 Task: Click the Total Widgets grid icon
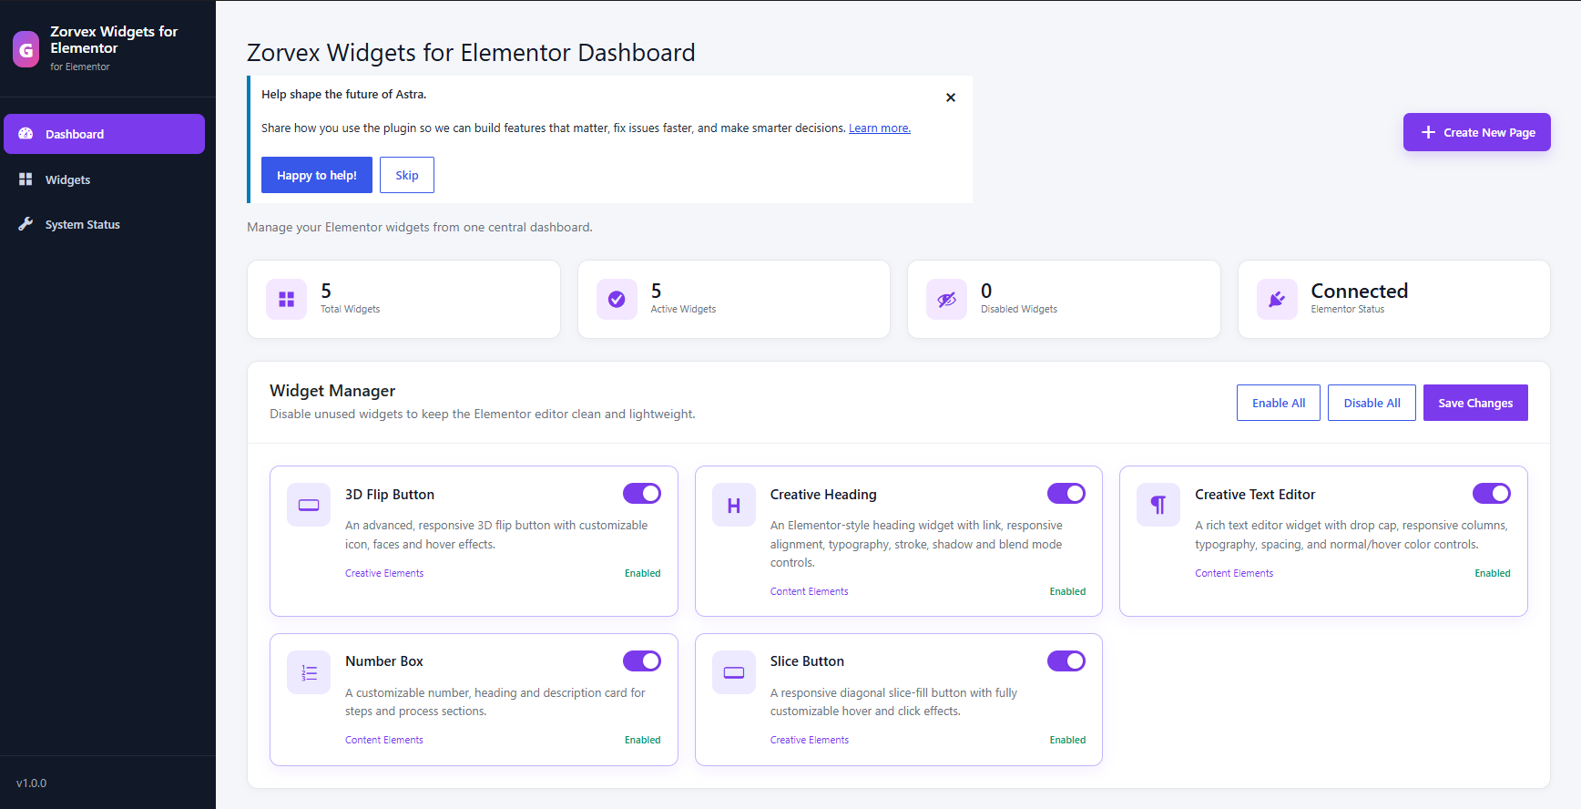tap(287, 299)
